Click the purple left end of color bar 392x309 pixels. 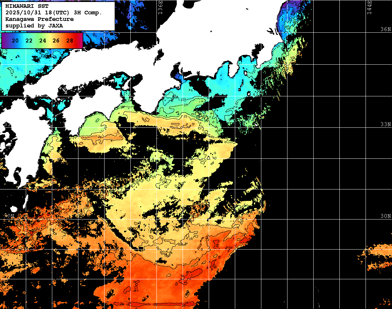coord(5,41)
